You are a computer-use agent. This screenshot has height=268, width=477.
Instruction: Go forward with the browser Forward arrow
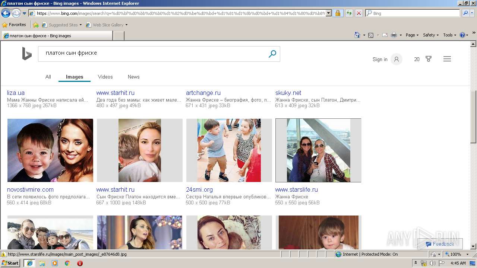16,13
